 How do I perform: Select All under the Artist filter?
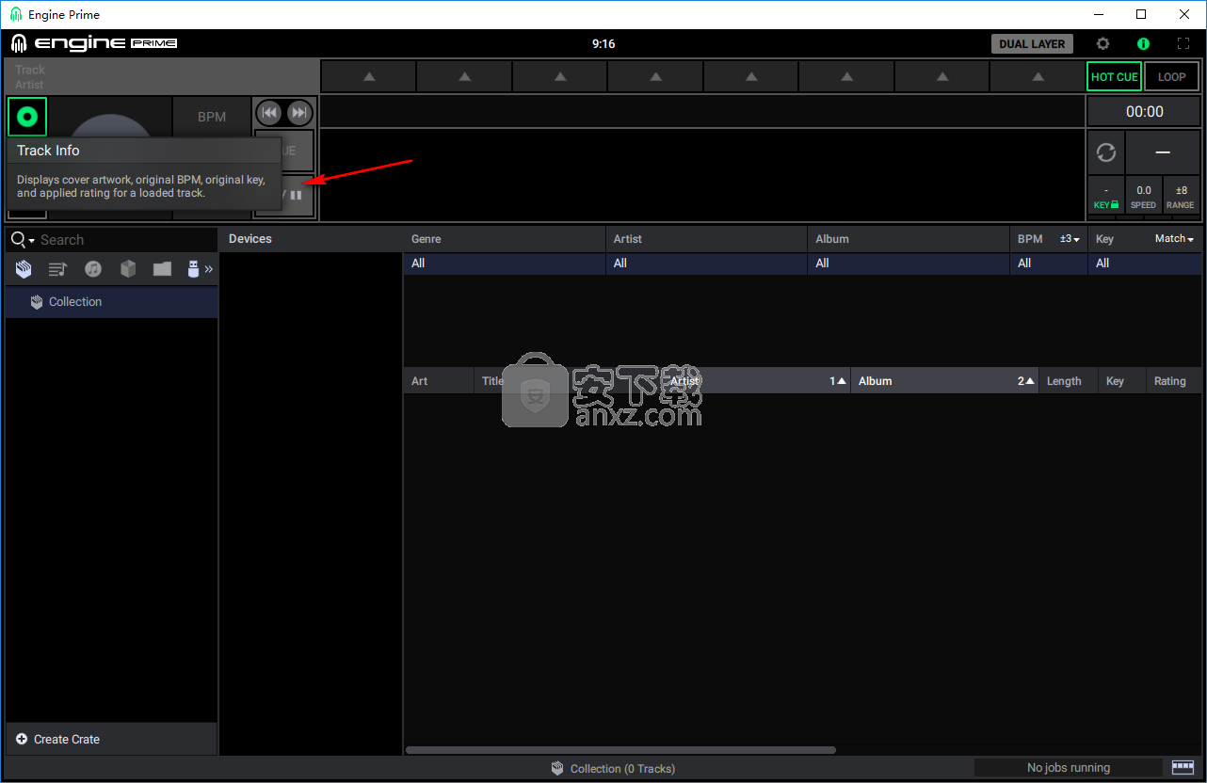707,264
